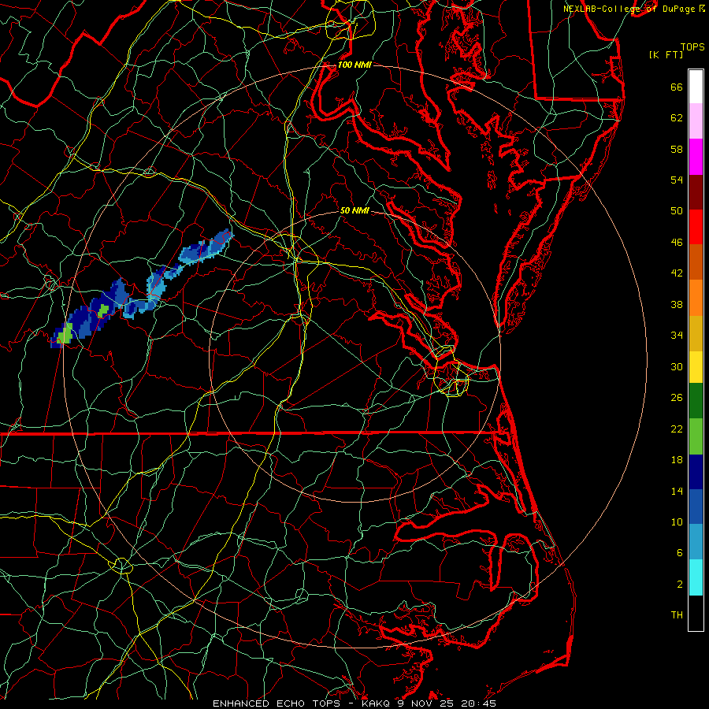Click the bright red 50 K FT swatch

(x=696, y=227)
